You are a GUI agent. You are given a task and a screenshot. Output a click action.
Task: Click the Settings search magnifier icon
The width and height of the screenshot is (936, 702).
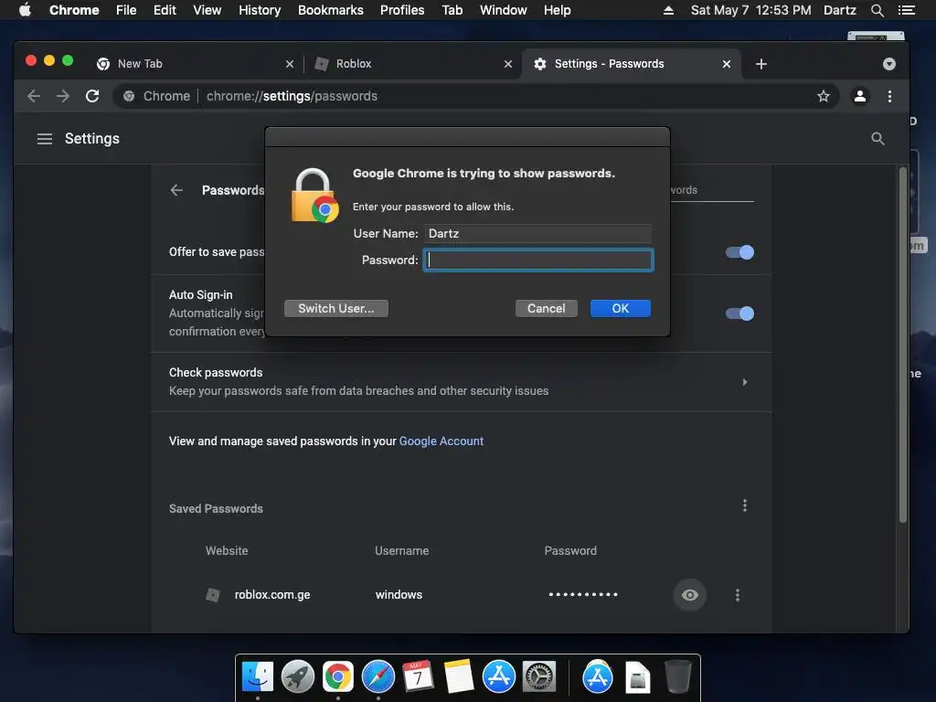(877, 139)
